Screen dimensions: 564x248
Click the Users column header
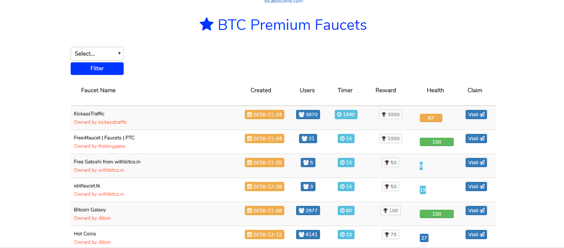[x=307, y=90]
